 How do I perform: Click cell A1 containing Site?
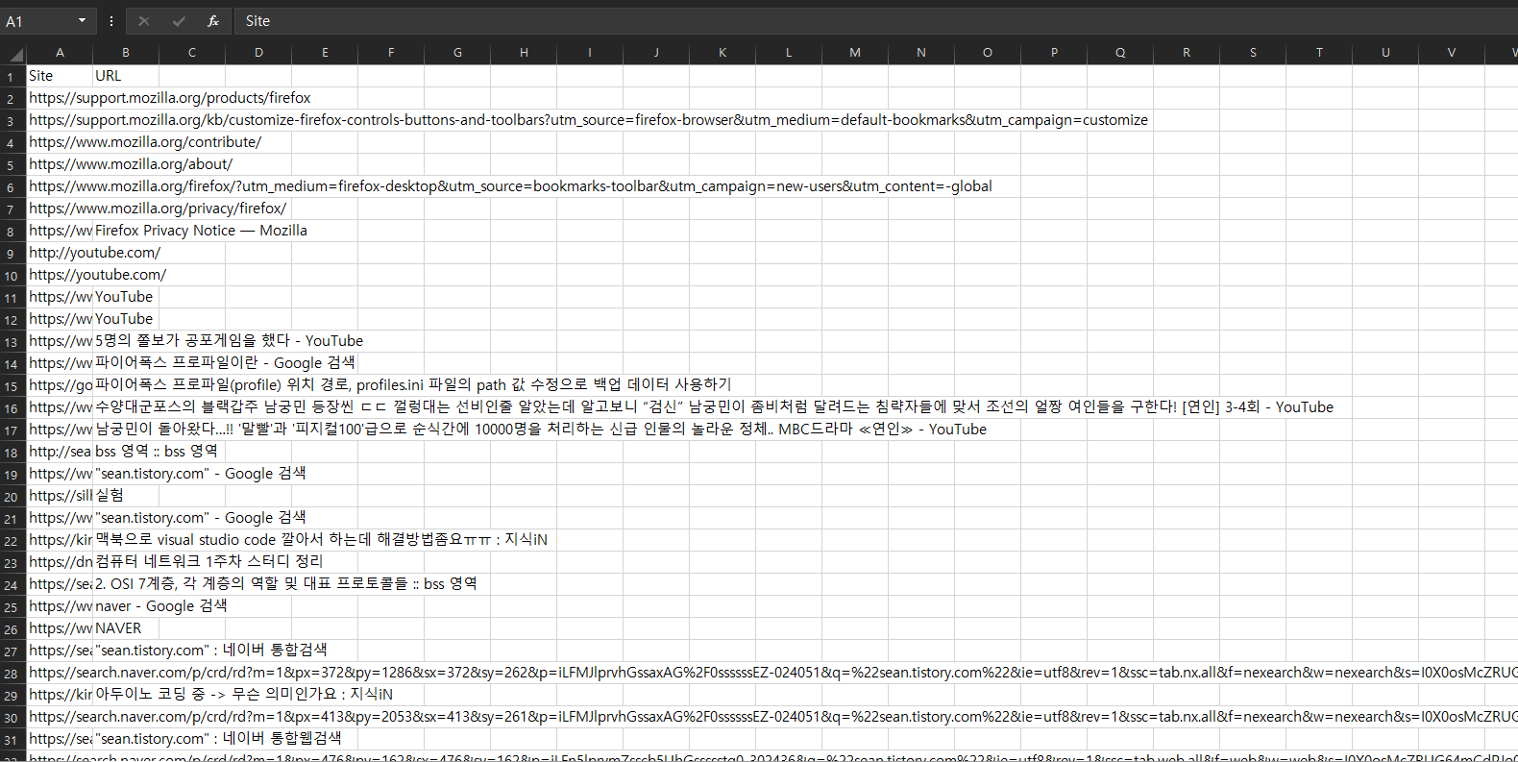point(60,76)
